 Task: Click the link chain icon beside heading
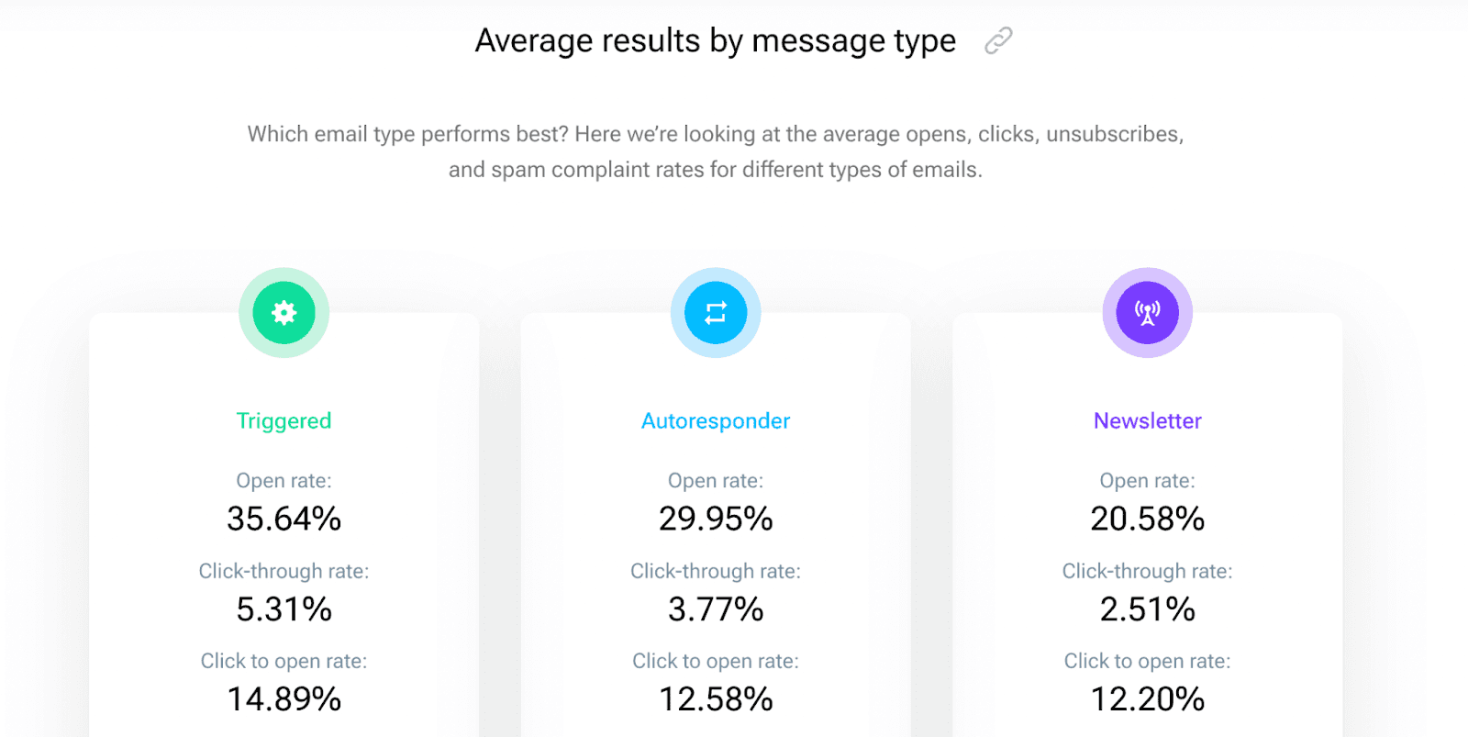coord(998,40)
